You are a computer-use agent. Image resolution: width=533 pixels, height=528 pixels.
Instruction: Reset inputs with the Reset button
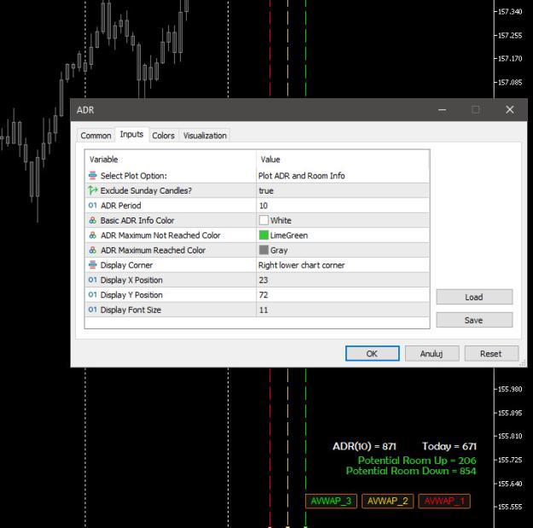[x=491, y=354]
